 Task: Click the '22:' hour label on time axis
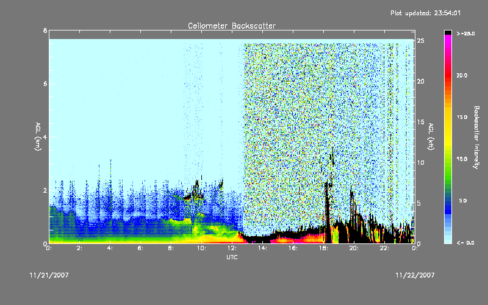[384, 248]
